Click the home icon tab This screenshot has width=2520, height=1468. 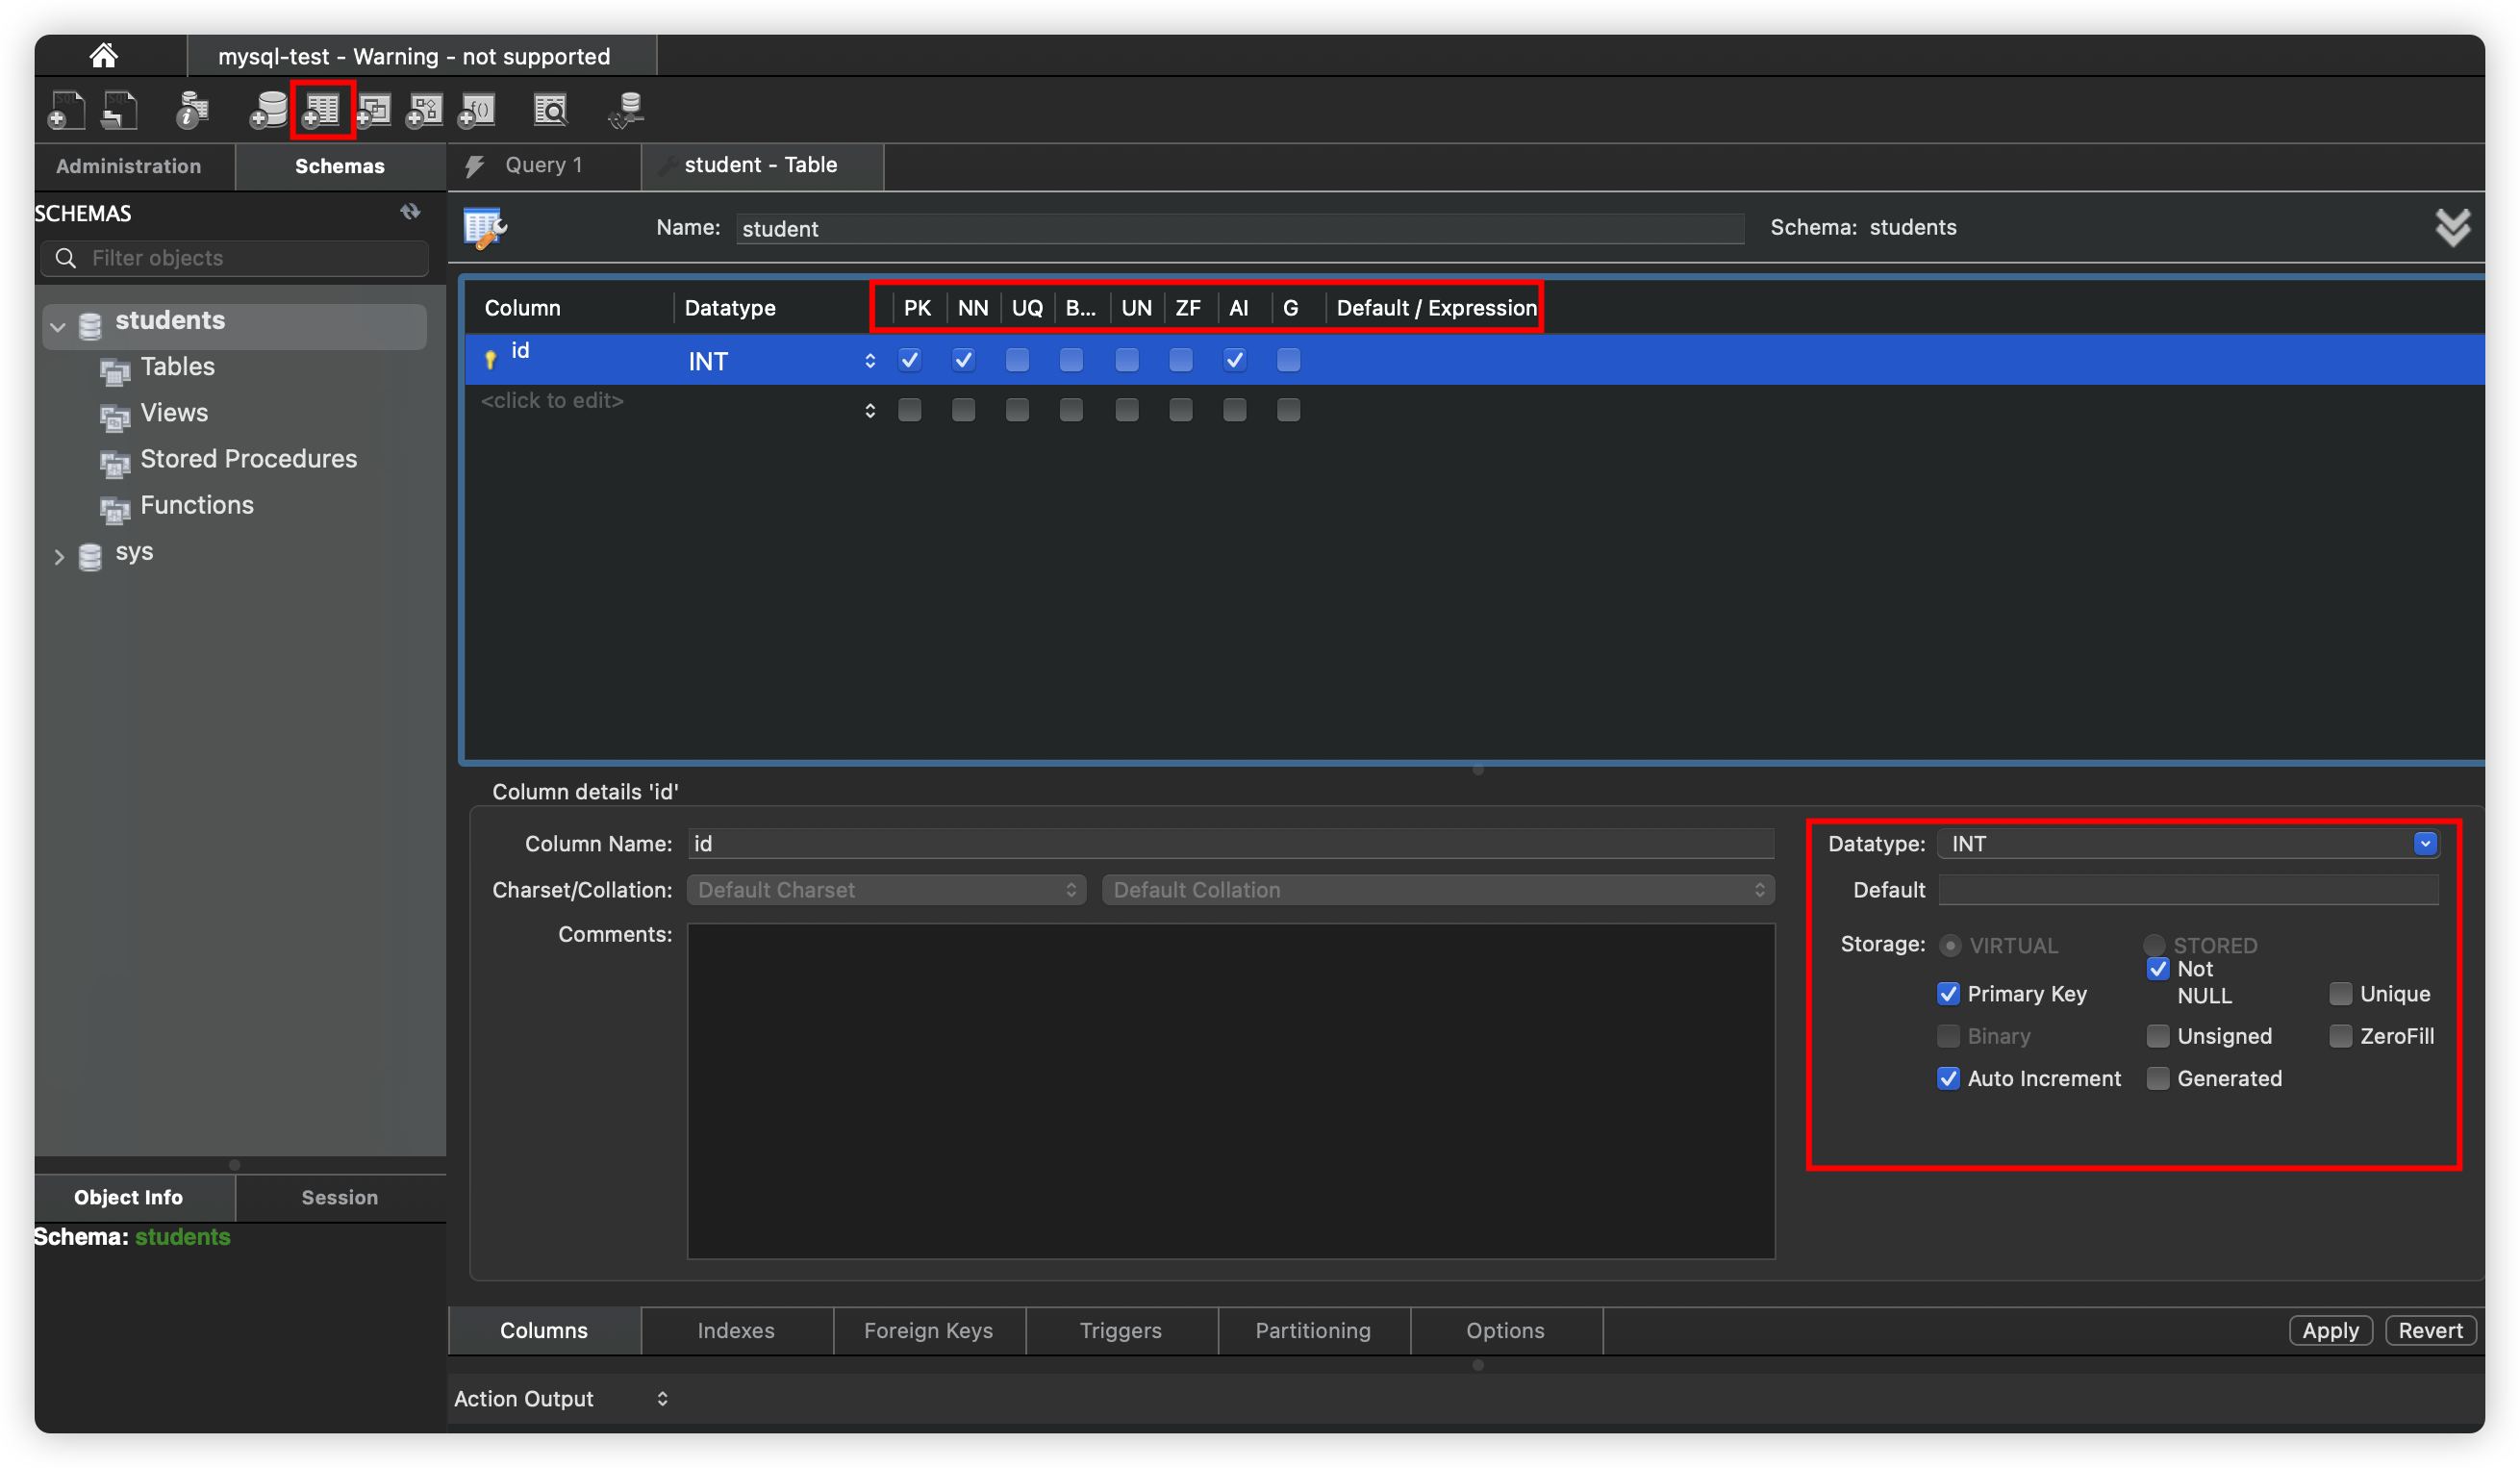(x=103, y=56)
